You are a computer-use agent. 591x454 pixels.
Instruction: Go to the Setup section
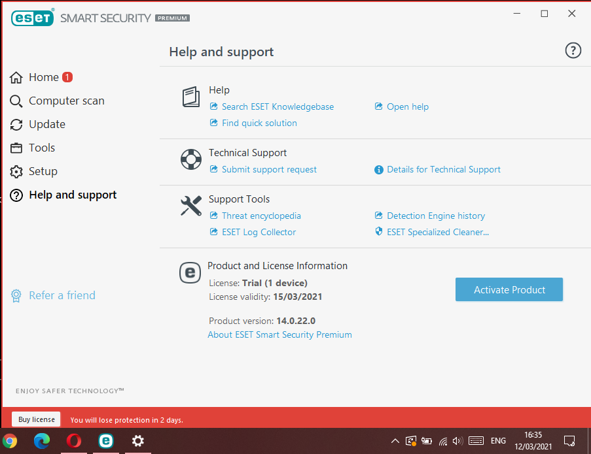[x=43, y=172]
